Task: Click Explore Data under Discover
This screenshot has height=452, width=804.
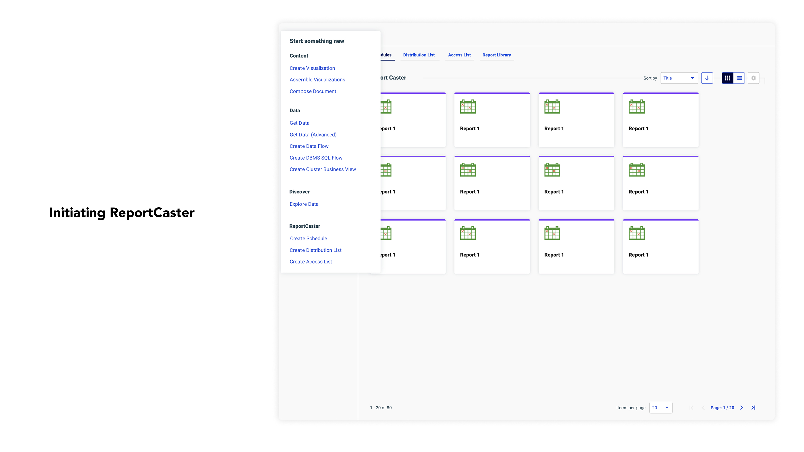Action: (304, 204)
